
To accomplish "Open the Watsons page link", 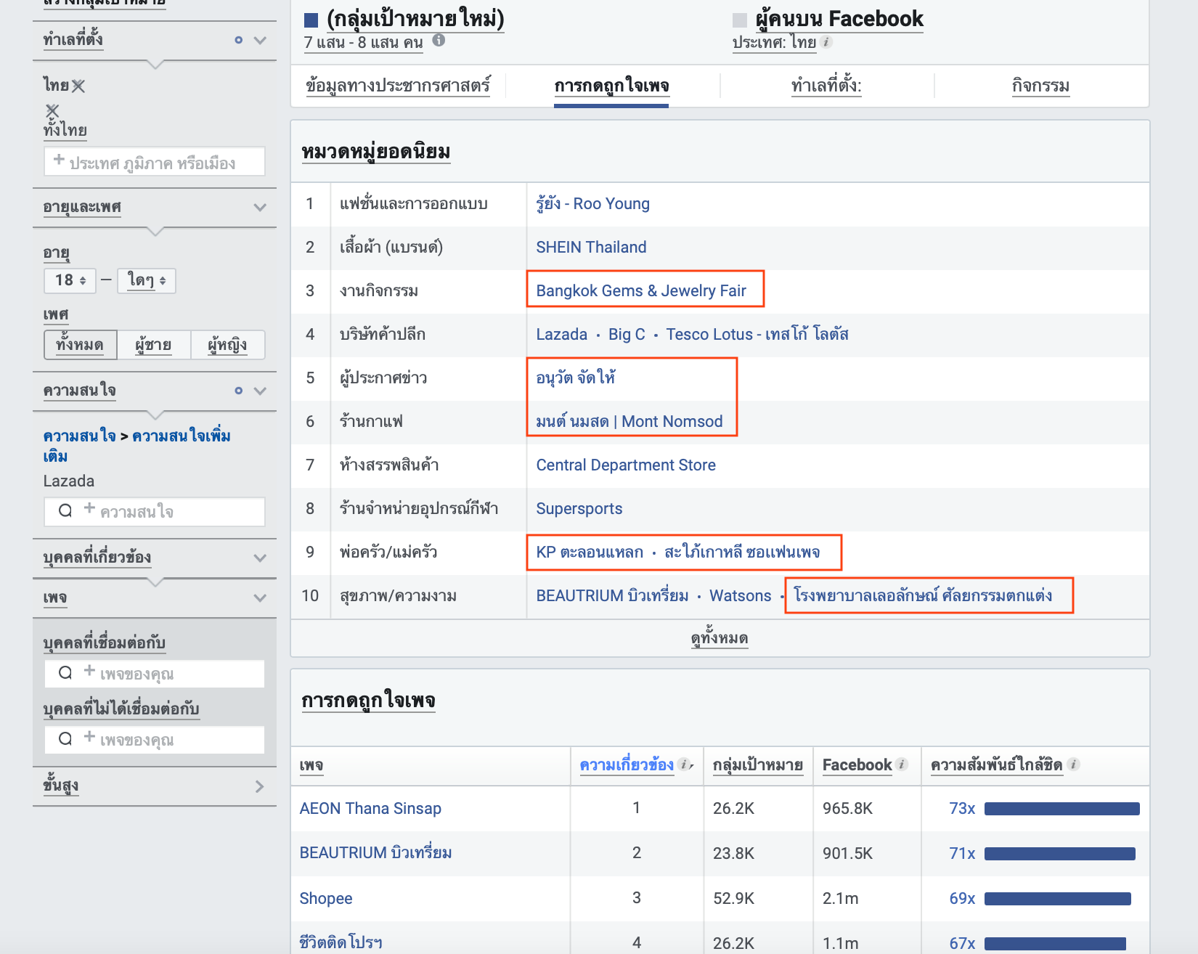I will tap(741, 596).
